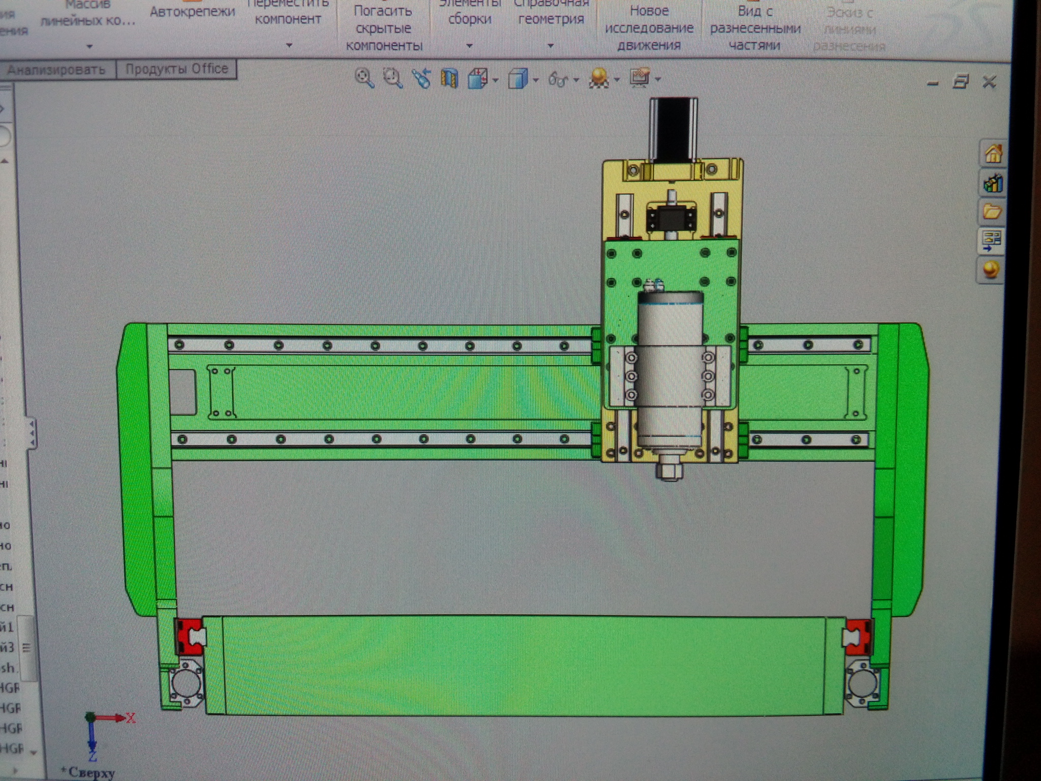1041x781 pixels.
Task: Click the Автокрепежи button
Action: click(193, 12)
